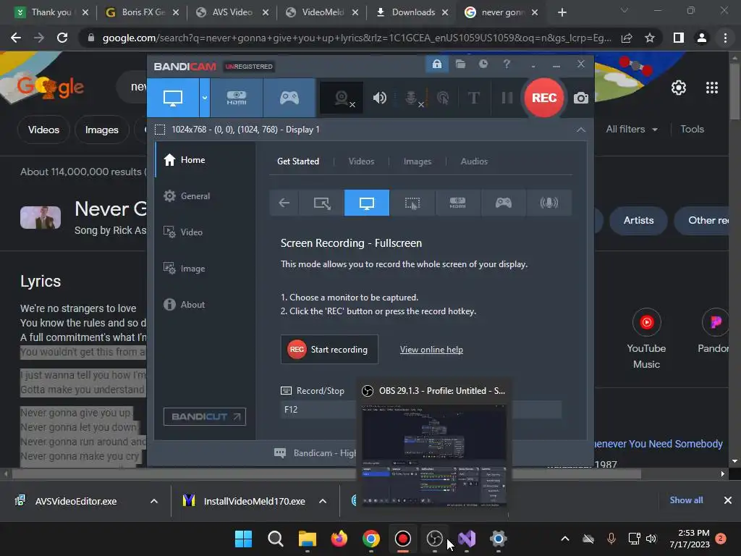Select the Images filter chip on Google
Image resolution: width=741 pixels, height=556 pixels.
coord(101,130)
